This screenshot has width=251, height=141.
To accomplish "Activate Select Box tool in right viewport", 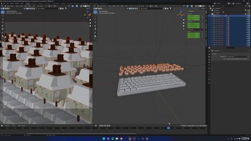I will point(95,12).
